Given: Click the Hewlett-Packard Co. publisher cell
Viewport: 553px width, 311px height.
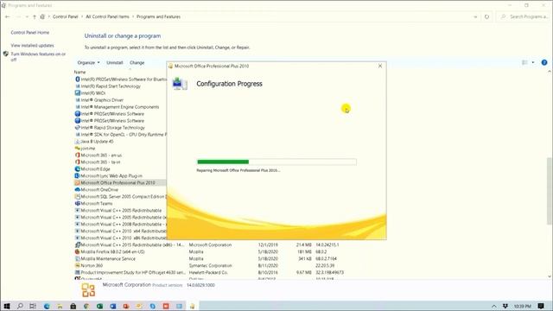Looking at the screenshot, I should [x=208, y=273].
